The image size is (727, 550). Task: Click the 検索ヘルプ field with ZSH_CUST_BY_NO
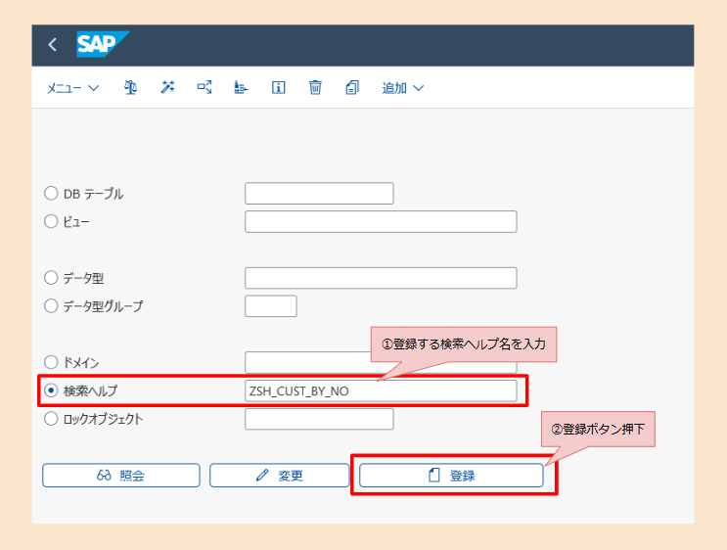[380, 391]
